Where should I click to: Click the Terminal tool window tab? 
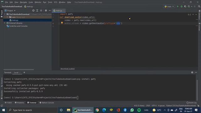click(32, 103)
